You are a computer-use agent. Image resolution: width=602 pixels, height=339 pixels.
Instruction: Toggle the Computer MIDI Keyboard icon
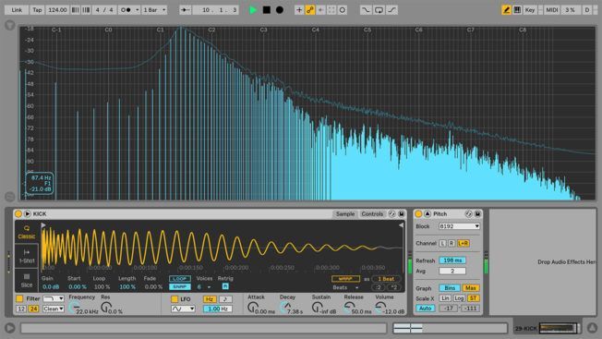point(517,10)
